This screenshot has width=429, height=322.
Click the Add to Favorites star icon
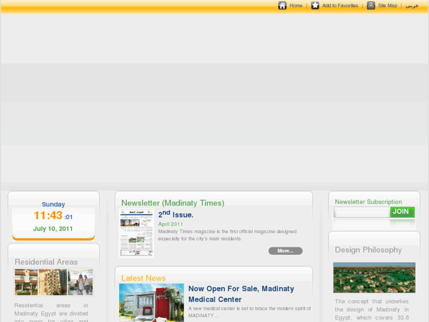coord(315,5)
